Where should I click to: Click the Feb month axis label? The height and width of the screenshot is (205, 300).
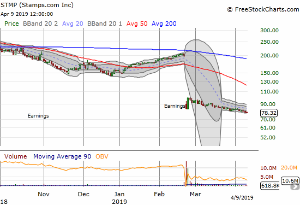tap(159, 194)
